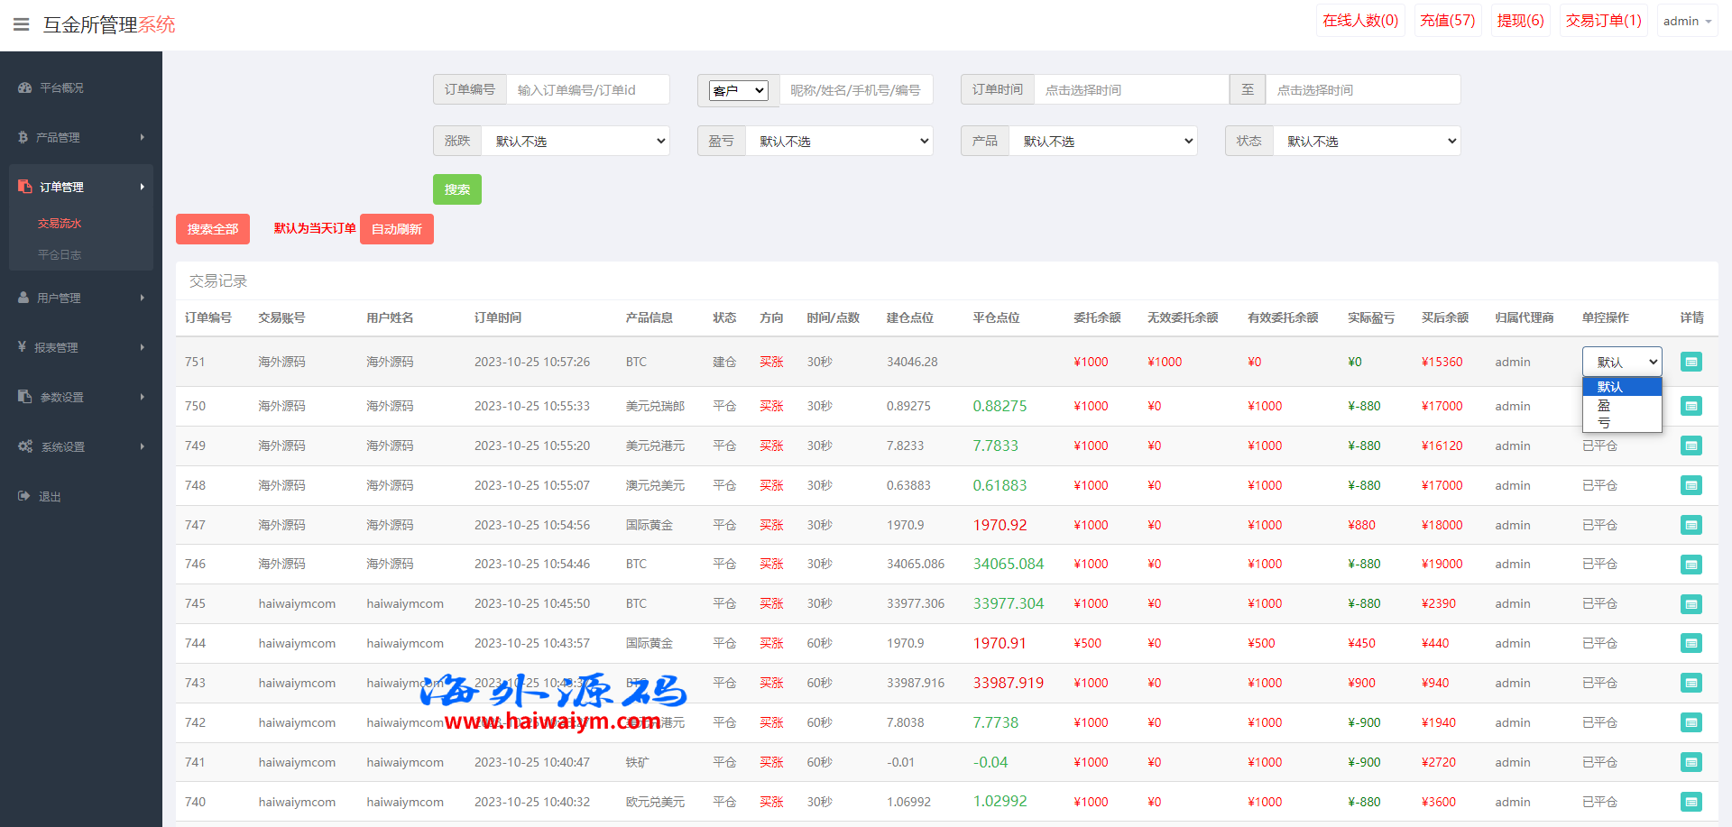1732x827 pixels.
Task: Click the 平台概况 dashboard sidebar icon
Action: coord(24,87)
